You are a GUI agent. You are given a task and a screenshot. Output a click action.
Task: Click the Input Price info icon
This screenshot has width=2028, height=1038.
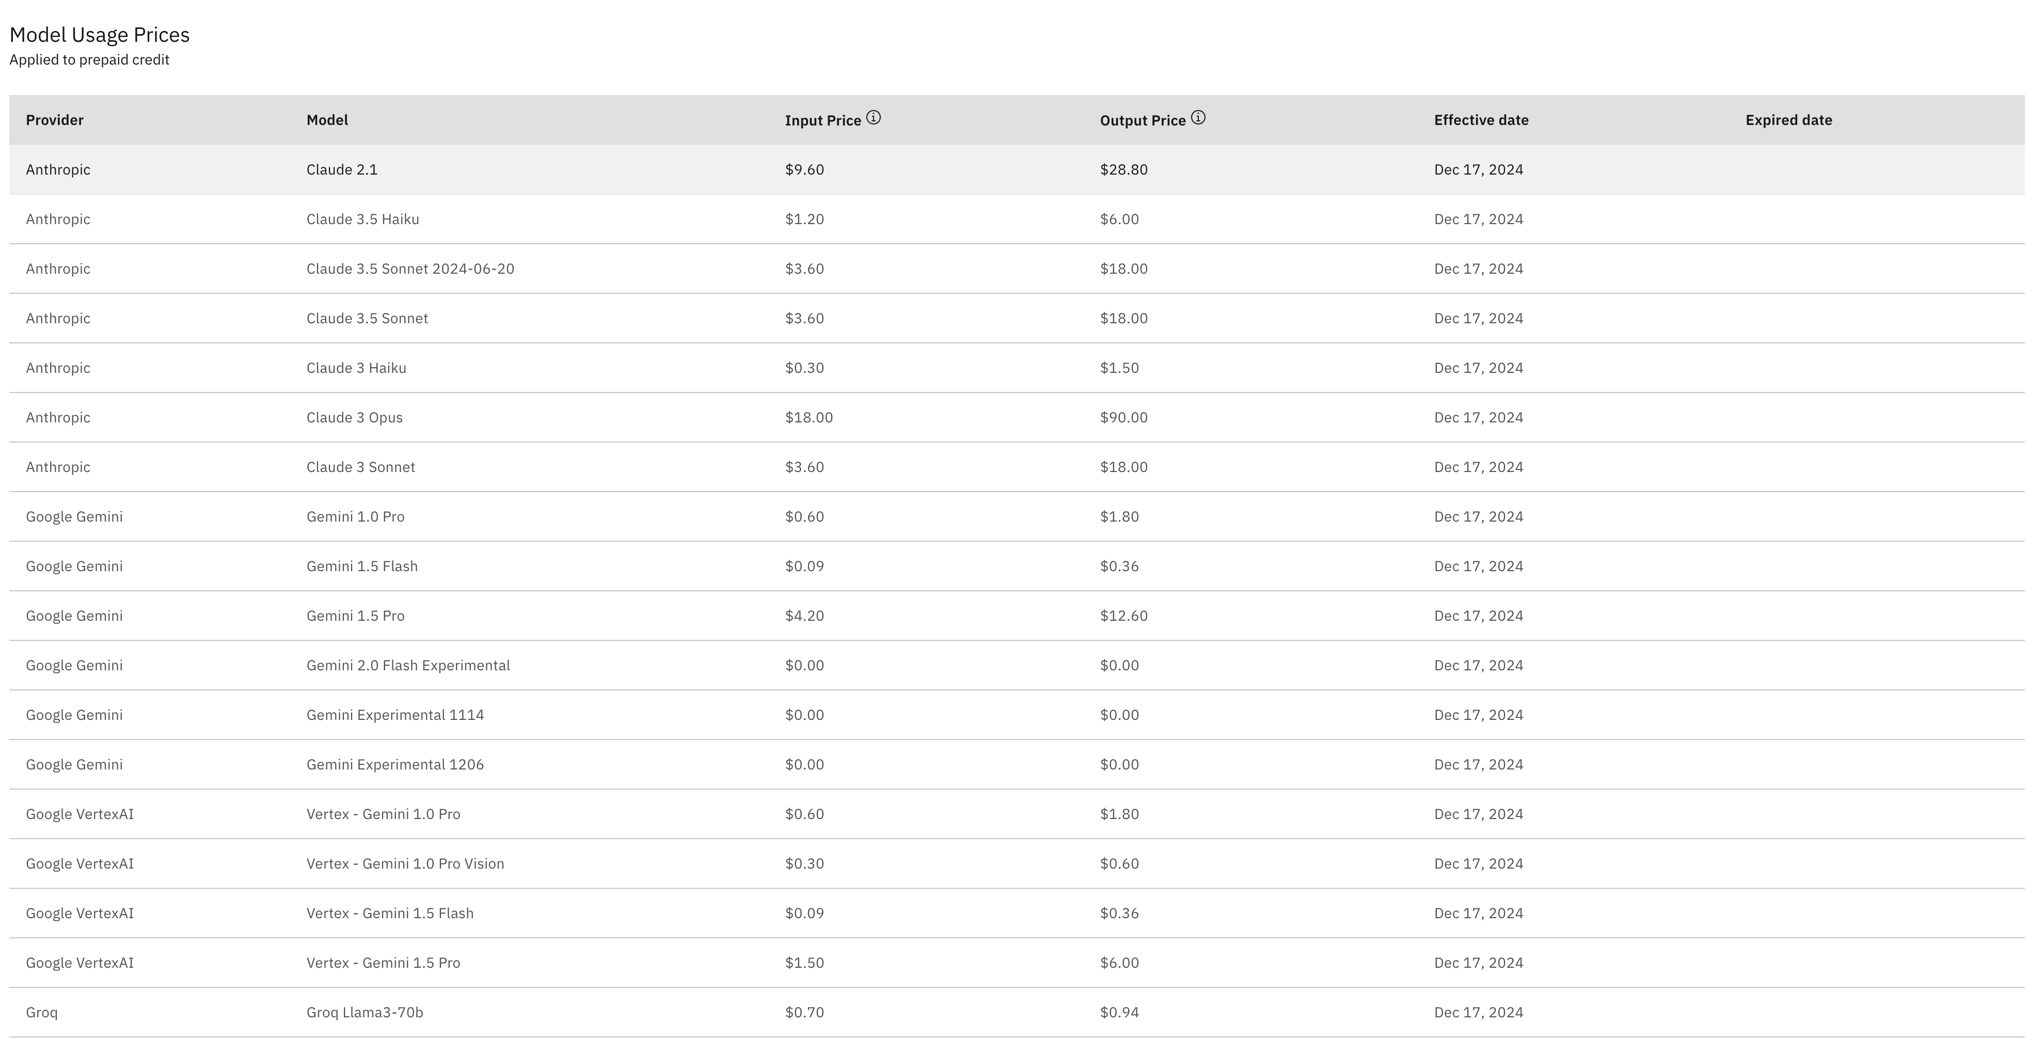point(873,118)
